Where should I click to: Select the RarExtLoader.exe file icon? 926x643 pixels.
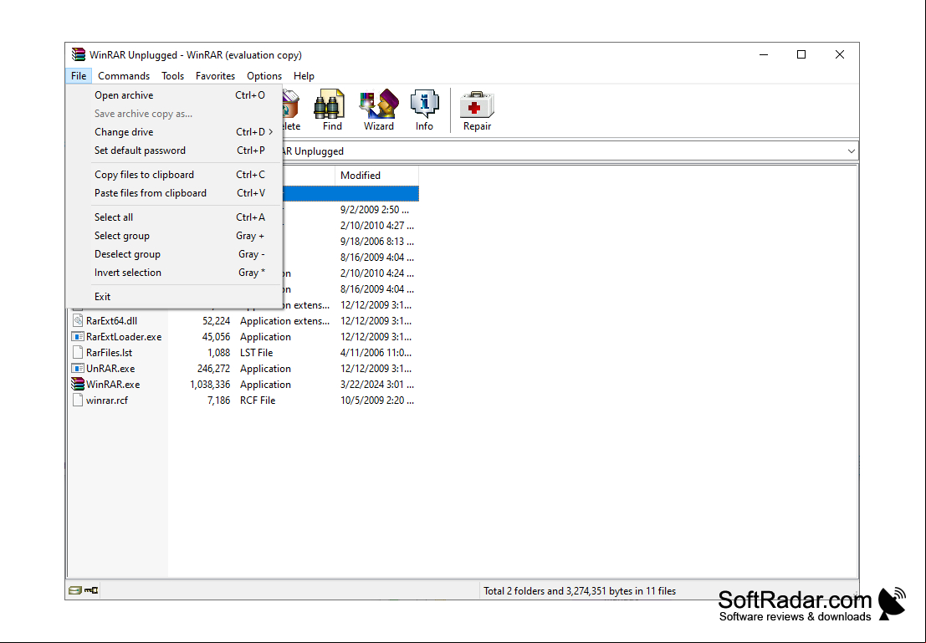(77, 337)
